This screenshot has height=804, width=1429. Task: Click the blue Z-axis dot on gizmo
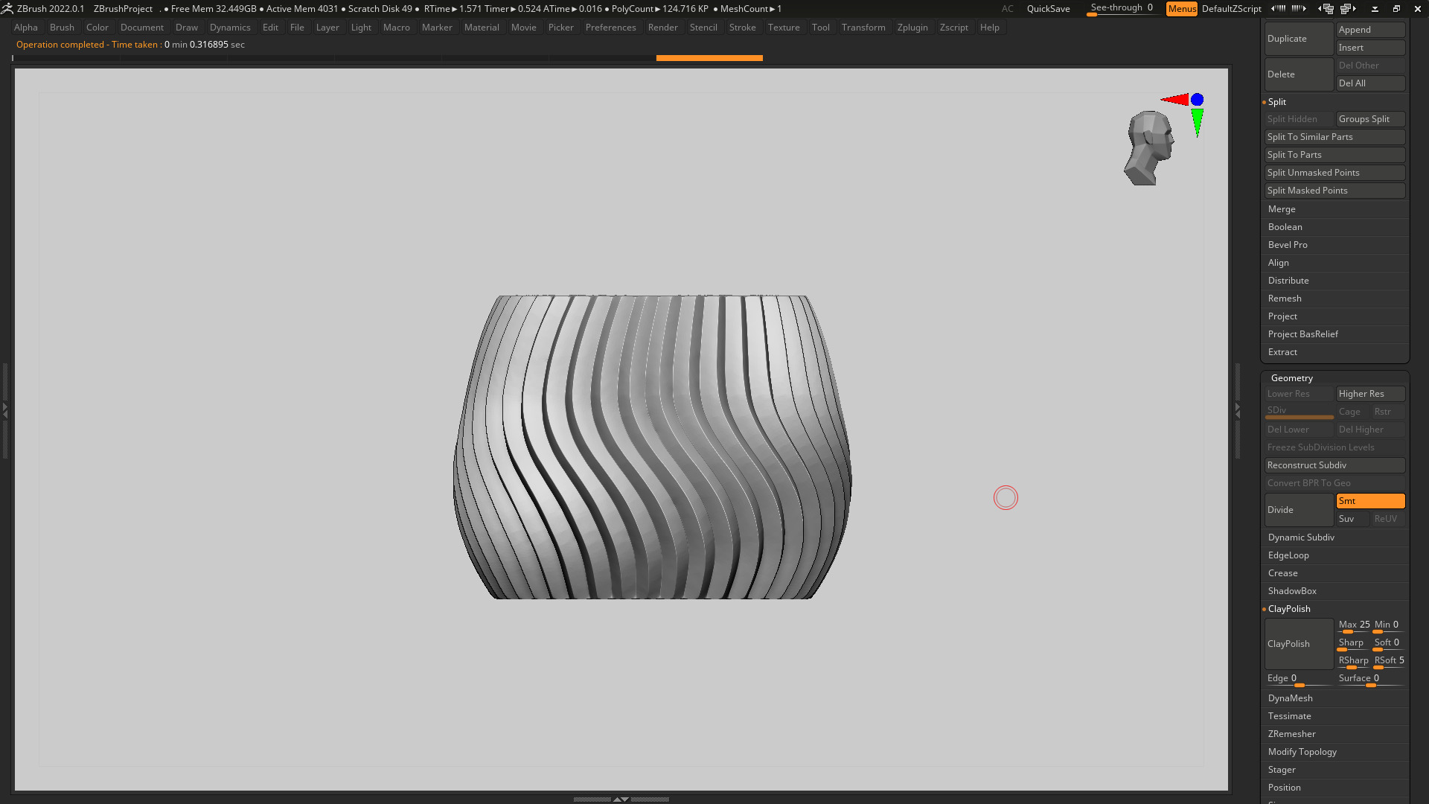[1197, 100]
